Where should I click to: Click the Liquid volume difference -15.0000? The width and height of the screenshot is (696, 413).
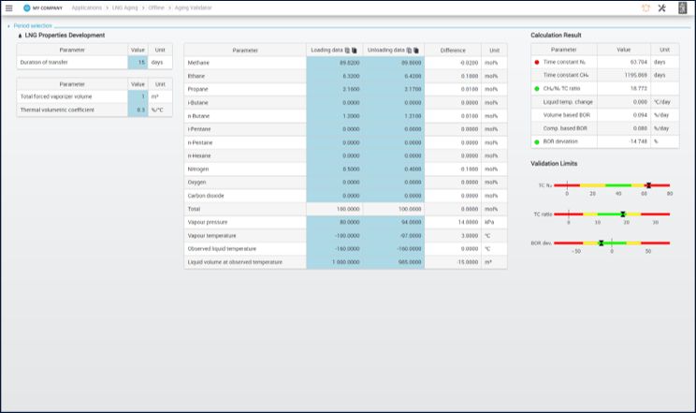click(x=468, y=262)
